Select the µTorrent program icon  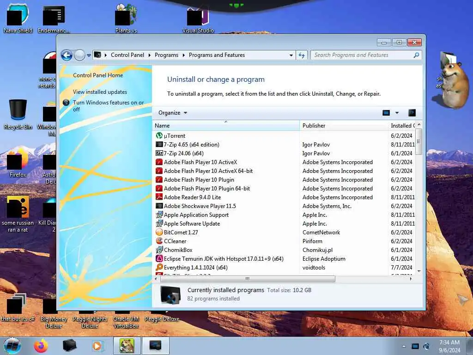pyautogui.click(x=159, y=135)
